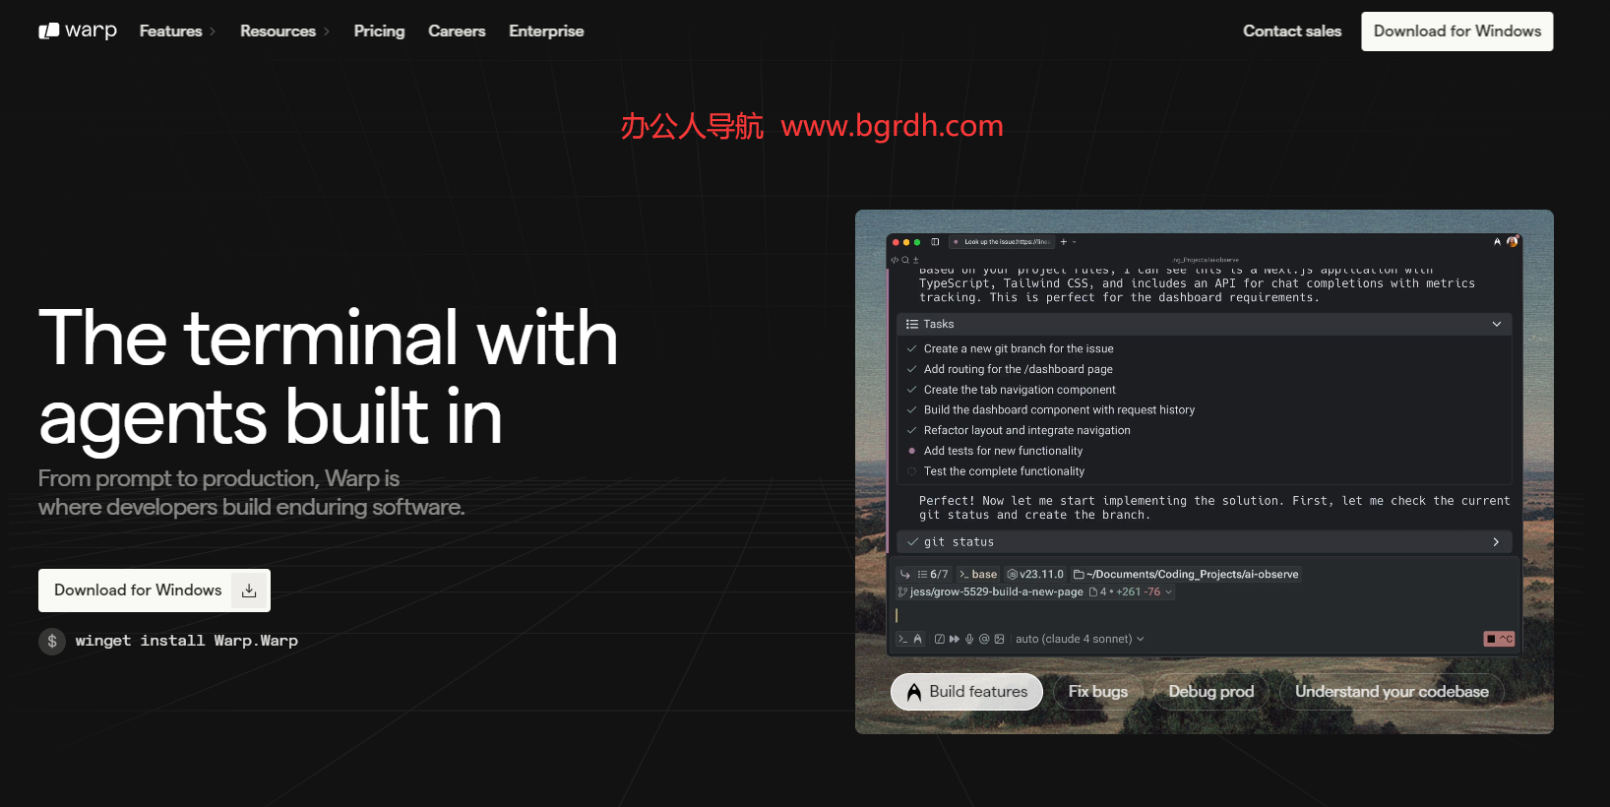Click the task Refactor layout and integrate navigation

coord(1027,431)
